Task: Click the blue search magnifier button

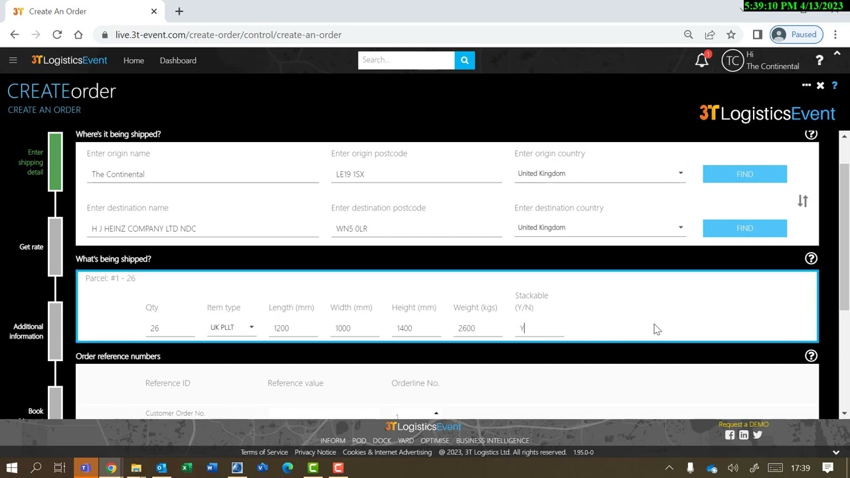Action: coord(465,60)
